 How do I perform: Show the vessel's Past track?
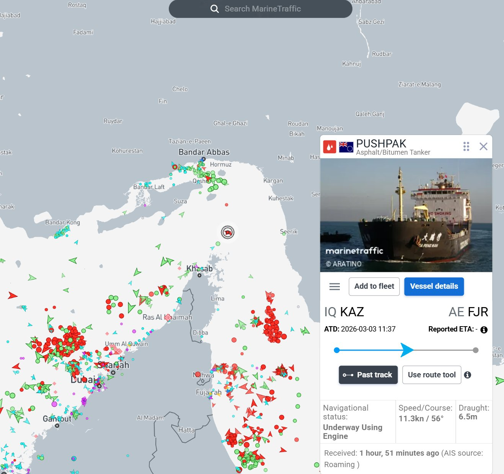(368, 375)
